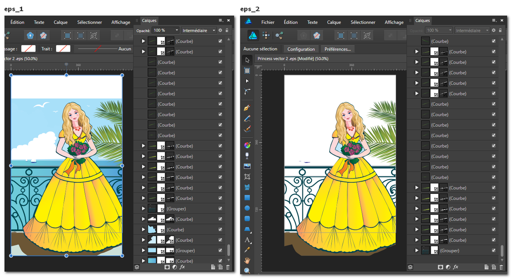512x279 pixels.
Task: Uncheck the upper (Grouper) layer in eps_1
Action: coord(220,209)
